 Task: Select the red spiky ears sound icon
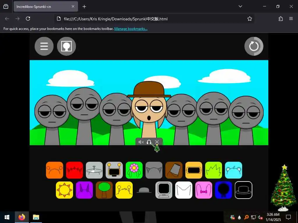click(74, 170)
